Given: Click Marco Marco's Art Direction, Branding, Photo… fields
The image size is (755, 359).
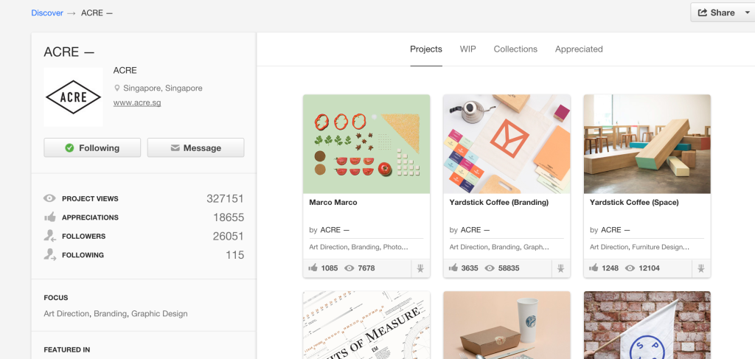Looking at the screenshot, I should 359,247.
